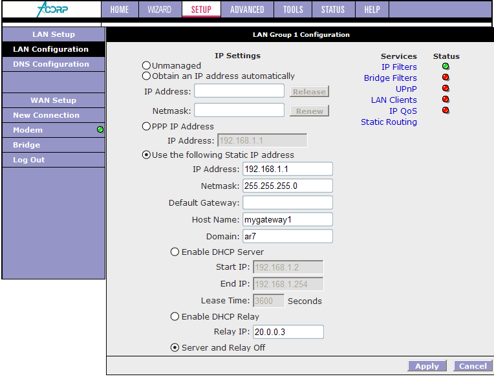Click the Default Gateway input field
This screenshot has width=494, height=381.
click(x=288, y=202)
